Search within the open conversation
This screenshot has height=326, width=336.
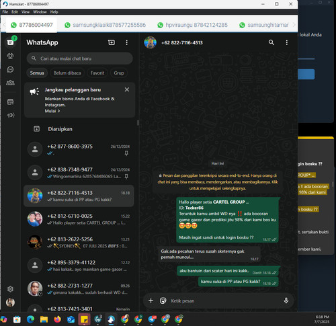coord(271,42)
